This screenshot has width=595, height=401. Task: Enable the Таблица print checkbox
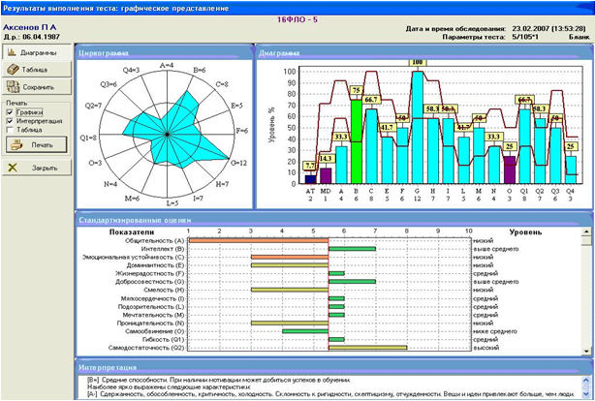11,129
